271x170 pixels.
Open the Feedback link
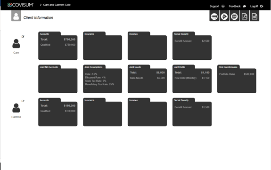click(x=237, y=6)
